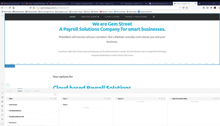Image resolution: width=220 pixels, height=126 pixels.
Task: Select Row 2 in the rows list
Action: 86,105
